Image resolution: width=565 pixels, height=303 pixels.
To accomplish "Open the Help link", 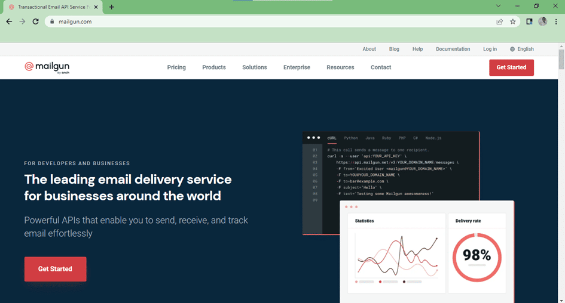I will [418, 50].
